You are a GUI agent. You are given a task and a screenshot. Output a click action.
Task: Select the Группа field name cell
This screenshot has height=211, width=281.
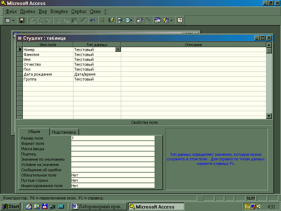click(48, 79)
